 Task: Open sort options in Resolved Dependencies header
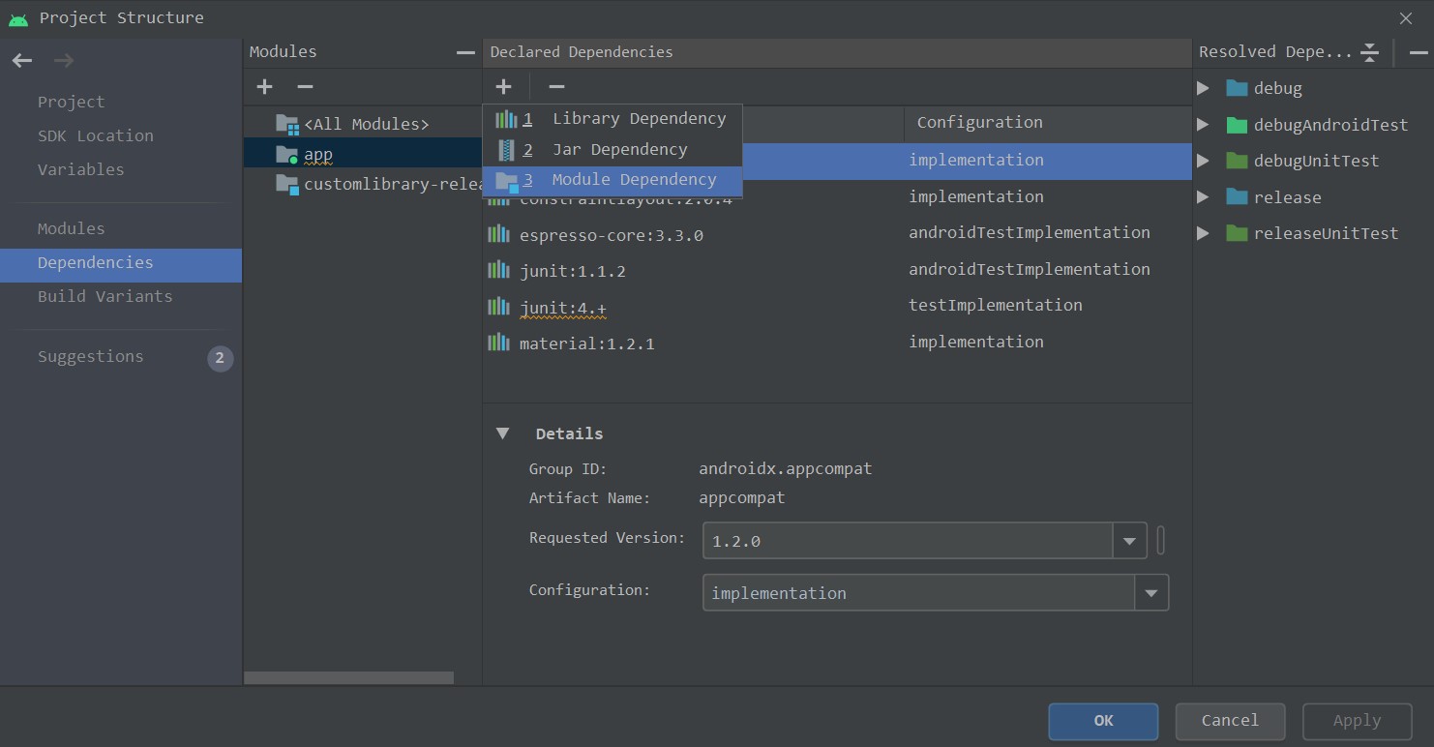[1370, 52]
